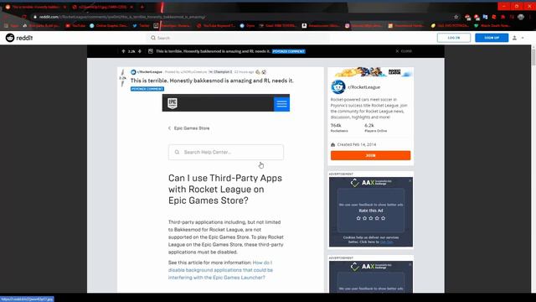Image resolution: width=536 pixels, height=302 pixels.
Task: Click the fifth star in Rate this Ad
Action: [x=384, y=218]
